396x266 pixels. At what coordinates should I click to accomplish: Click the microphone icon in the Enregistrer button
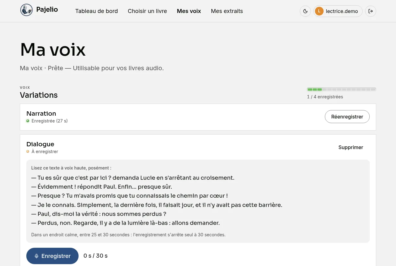[x=37, y=256]
